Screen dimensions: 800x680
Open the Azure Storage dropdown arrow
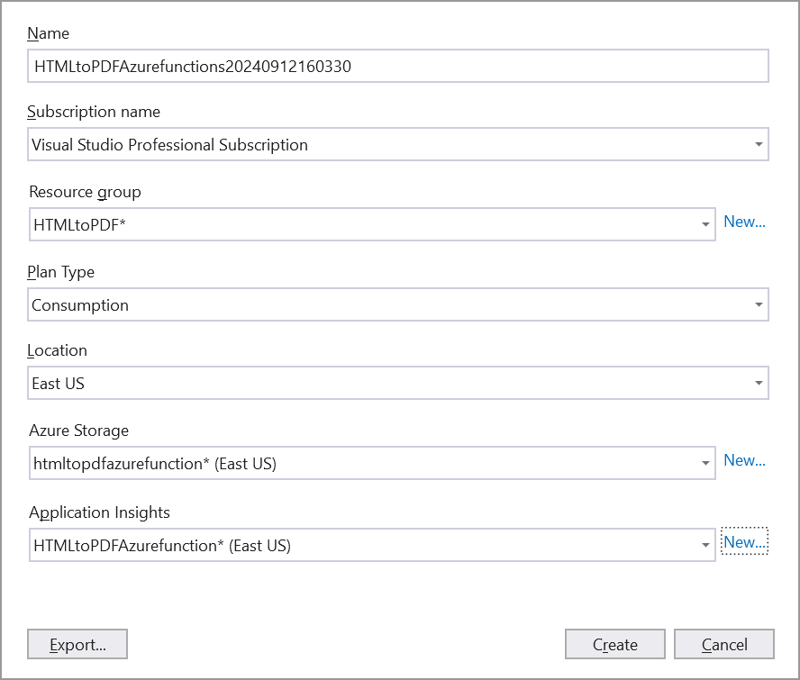705,464
